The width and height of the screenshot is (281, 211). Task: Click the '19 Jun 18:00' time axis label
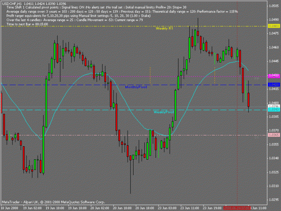point(77,208)
